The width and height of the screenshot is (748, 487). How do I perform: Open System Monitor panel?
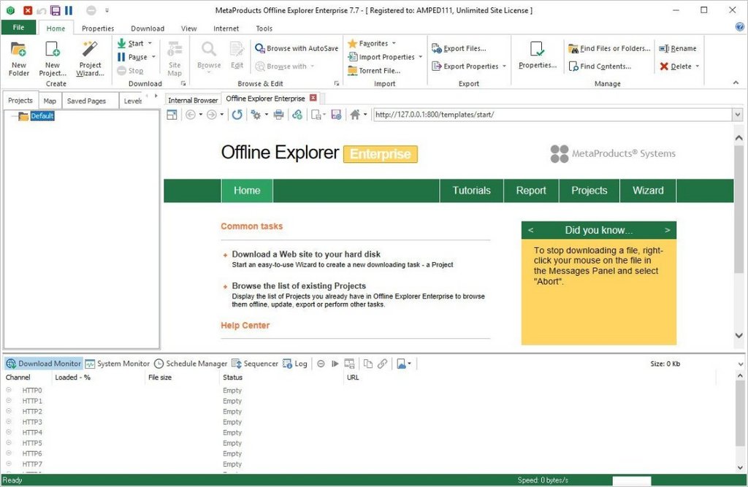[x=118, y=364]
